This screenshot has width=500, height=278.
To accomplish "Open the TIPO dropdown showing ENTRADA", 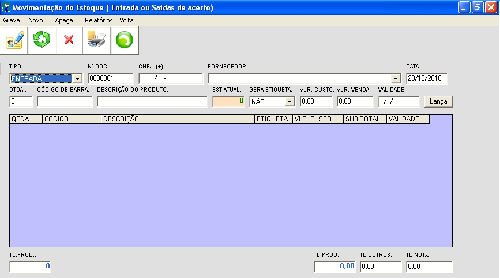I will (x=77, y=79).
